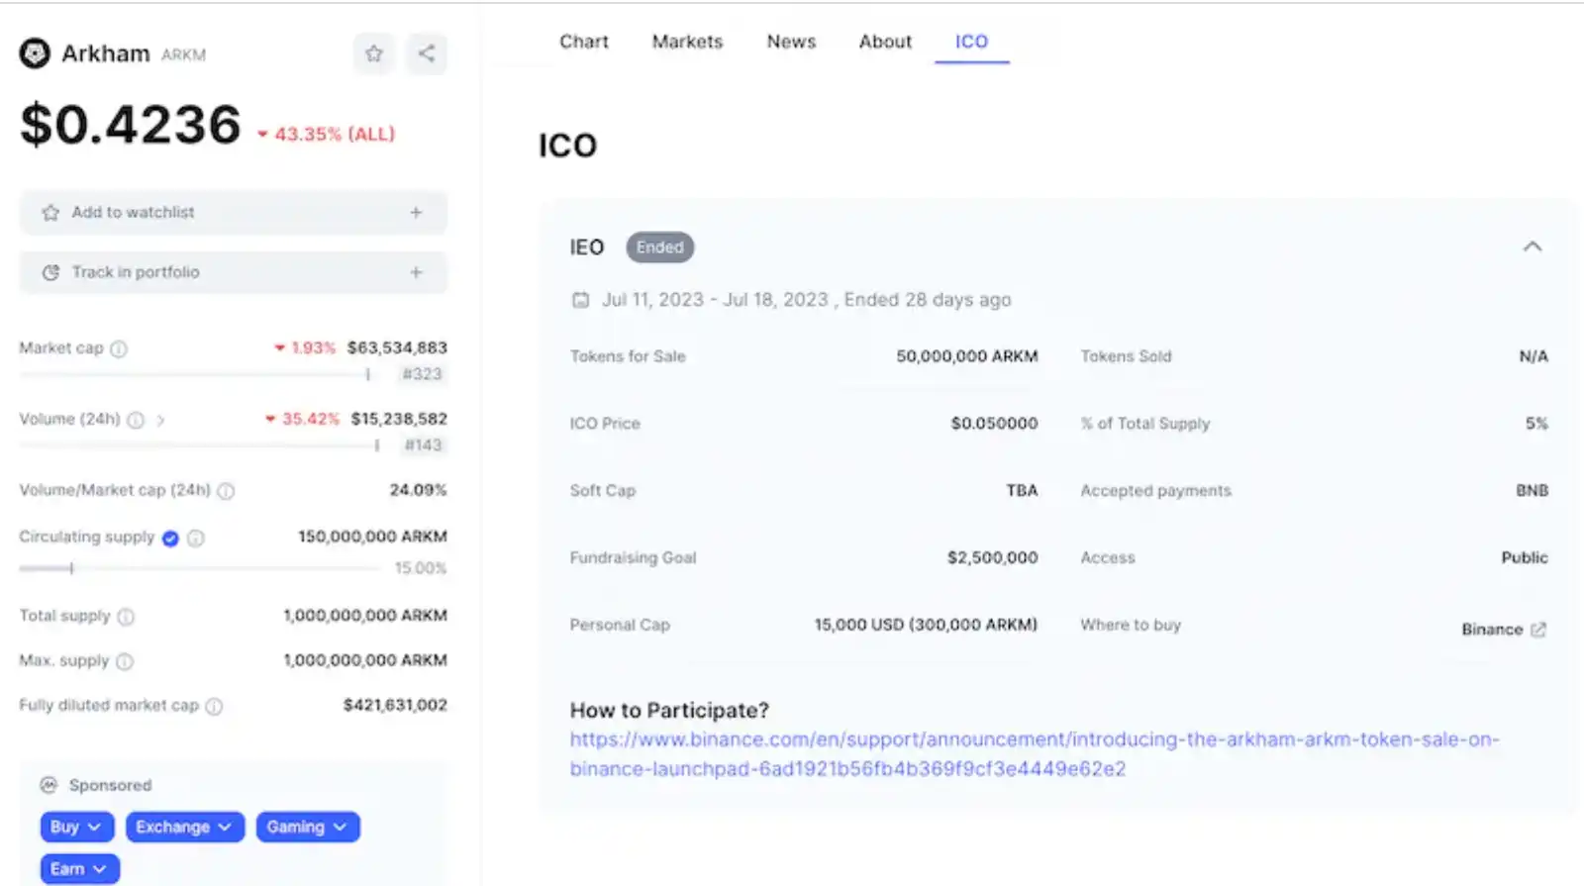1584x886 pixels.
Task: Click plus icon on Add to watchlist
Action: click(x=416, y=213)
